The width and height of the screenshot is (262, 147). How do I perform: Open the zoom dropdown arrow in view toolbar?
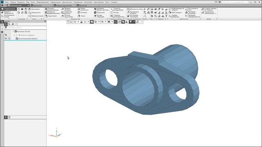pyautogui.click(x=78, y=22)
